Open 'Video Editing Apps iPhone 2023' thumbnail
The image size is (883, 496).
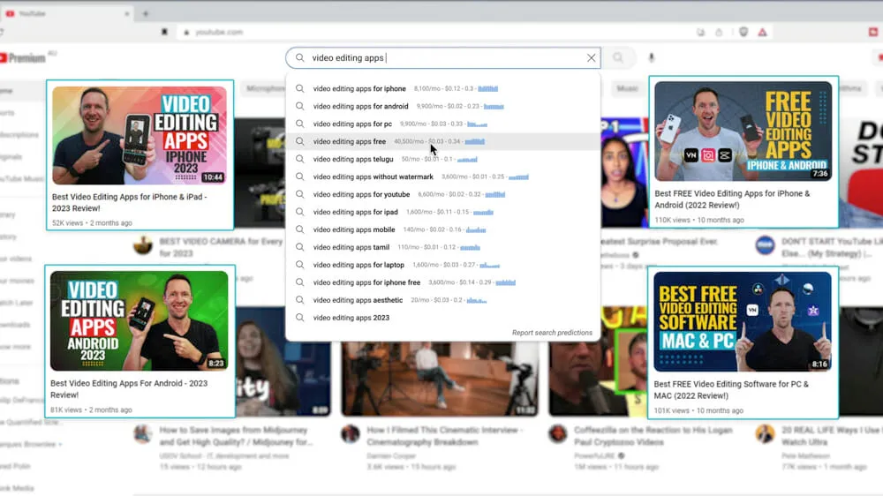(140, 135)
